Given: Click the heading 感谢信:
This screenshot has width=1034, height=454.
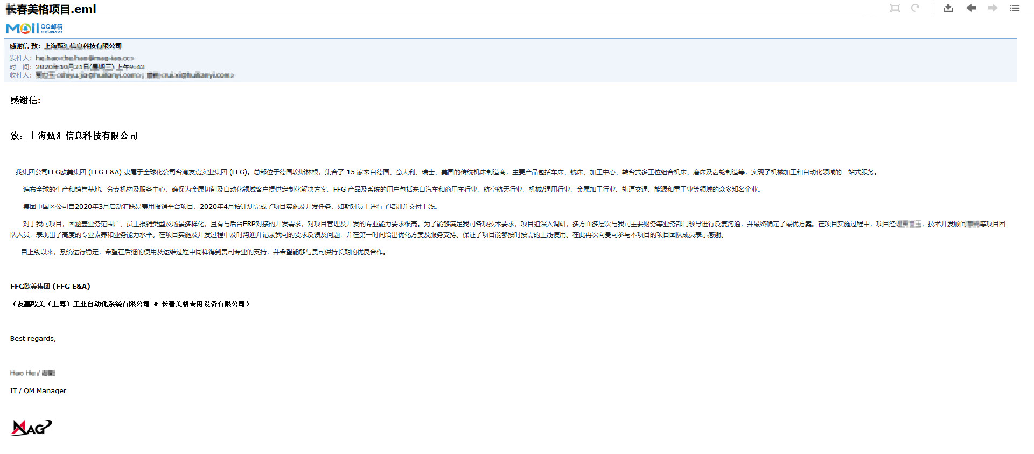Looking at the screenshot, I should point(25,101).
